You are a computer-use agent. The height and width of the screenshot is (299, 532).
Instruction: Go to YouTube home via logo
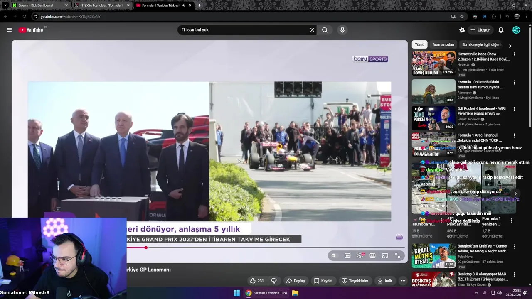click(31, 30)
